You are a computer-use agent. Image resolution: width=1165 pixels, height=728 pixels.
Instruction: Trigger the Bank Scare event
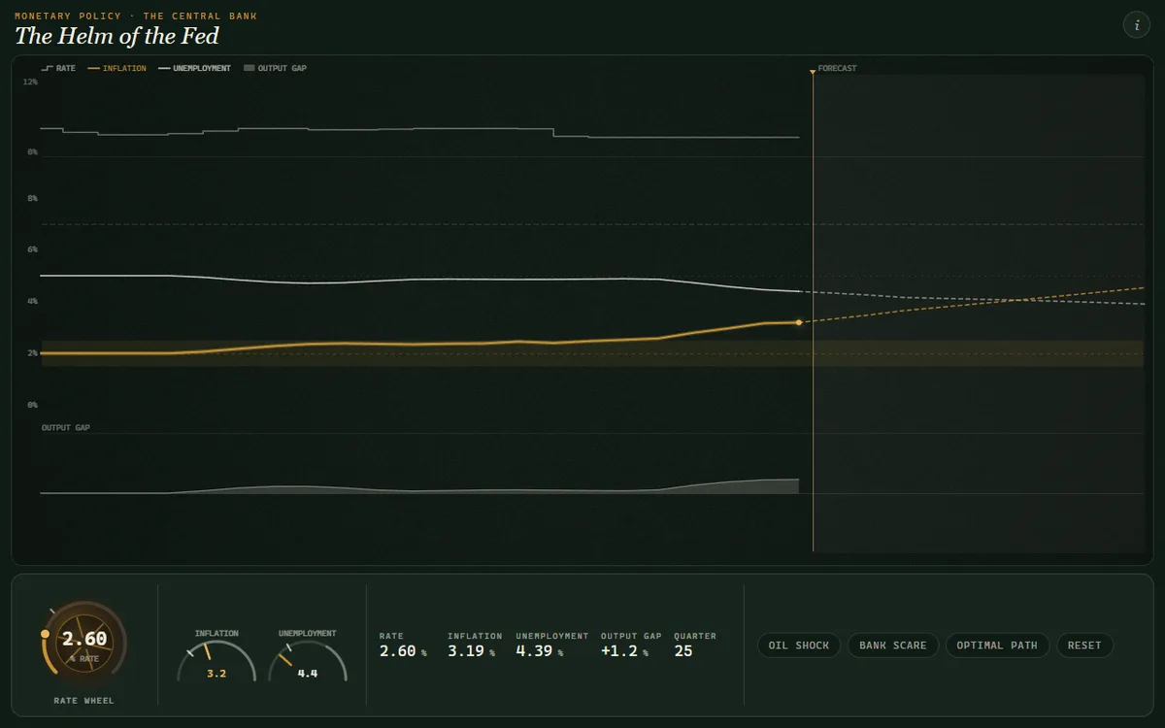(893, 645)
